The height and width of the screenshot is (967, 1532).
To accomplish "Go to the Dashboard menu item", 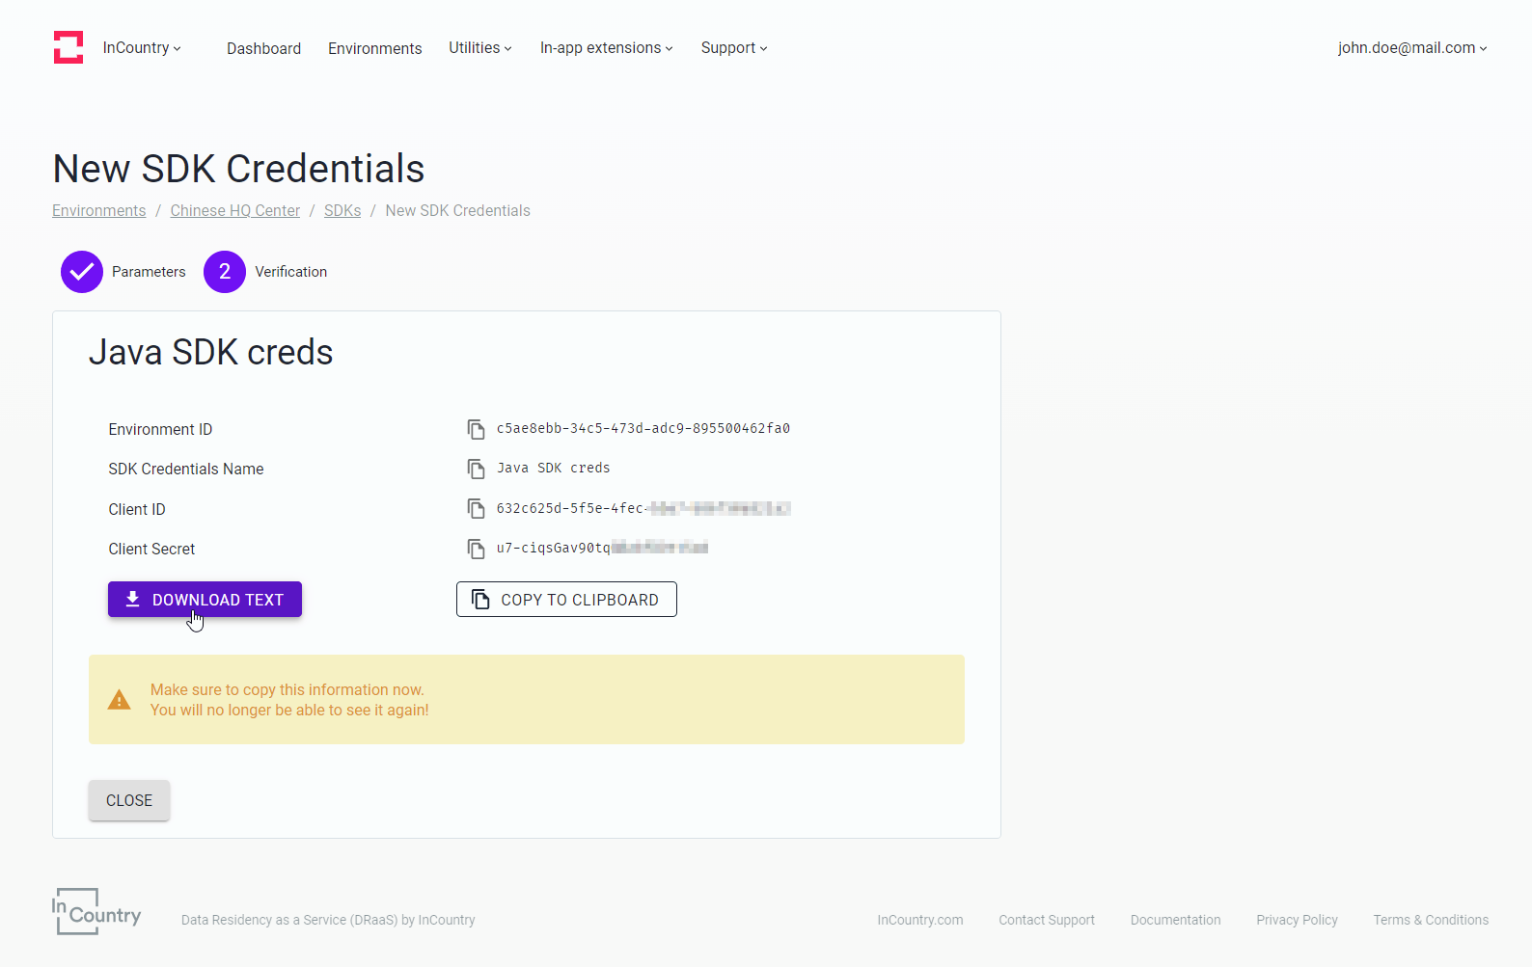I will pos(263,48).
